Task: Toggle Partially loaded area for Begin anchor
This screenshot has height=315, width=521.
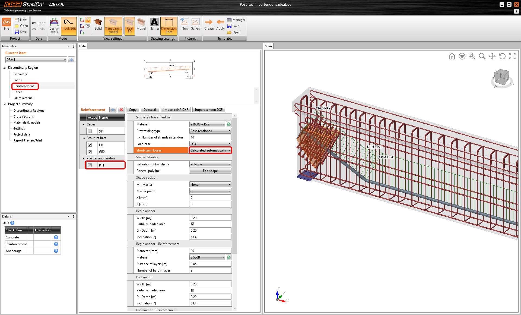Action: [192, 224]
